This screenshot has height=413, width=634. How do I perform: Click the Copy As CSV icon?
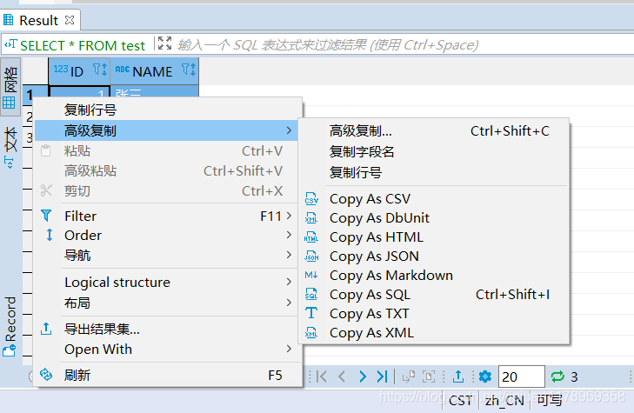coord(311,199)
